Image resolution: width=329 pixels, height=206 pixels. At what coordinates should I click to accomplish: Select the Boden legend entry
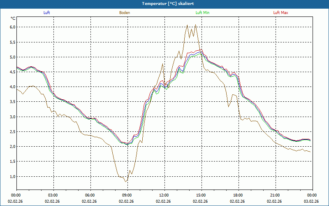point(125,12)
